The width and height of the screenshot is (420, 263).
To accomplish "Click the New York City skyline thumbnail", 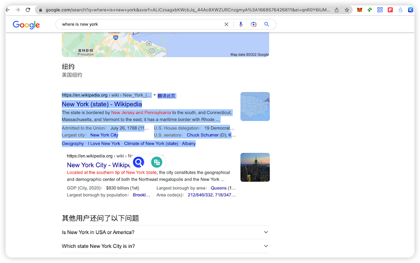I will click(x=255, y=167).
